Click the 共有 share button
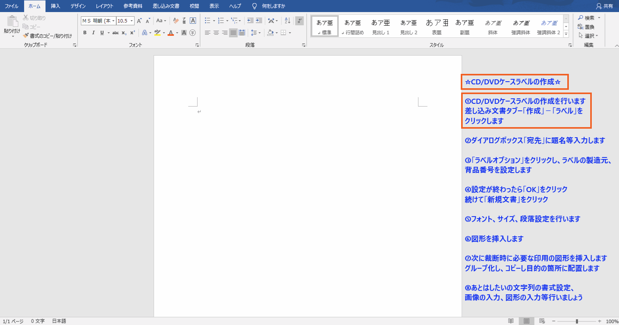 coord(605,6)
